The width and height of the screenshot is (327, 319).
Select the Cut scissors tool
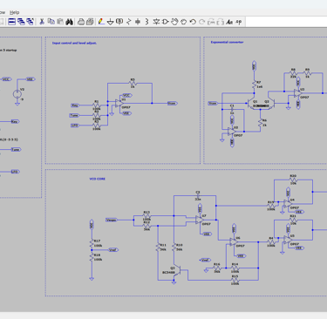point(42,22)
